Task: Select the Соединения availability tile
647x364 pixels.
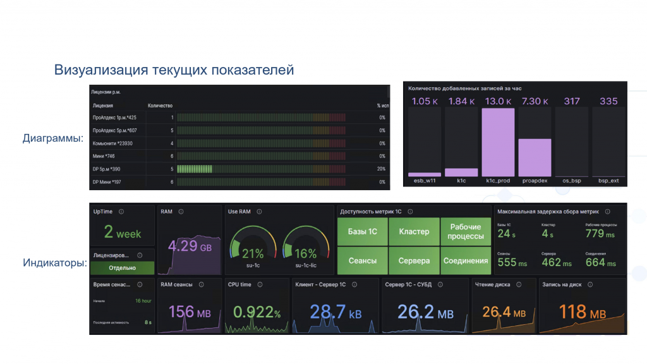Action: point(466,261)
